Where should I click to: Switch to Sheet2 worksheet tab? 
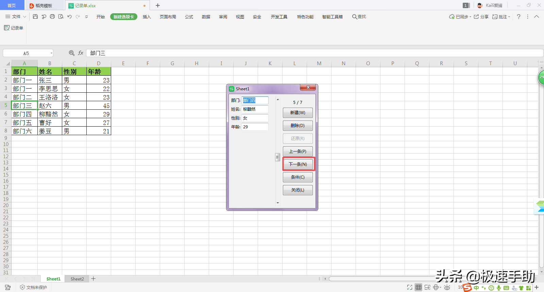tap(77, 279)
